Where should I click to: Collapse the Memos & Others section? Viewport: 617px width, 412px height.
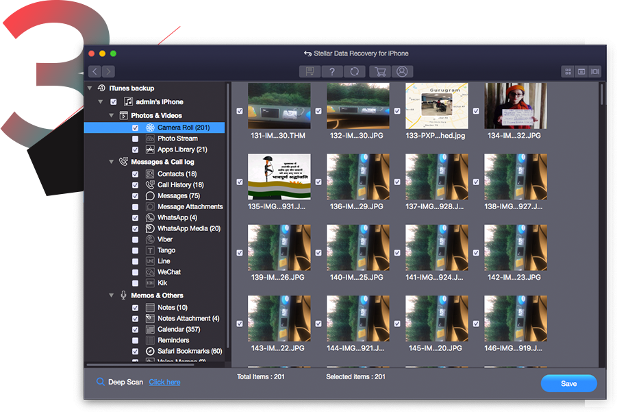112,295
